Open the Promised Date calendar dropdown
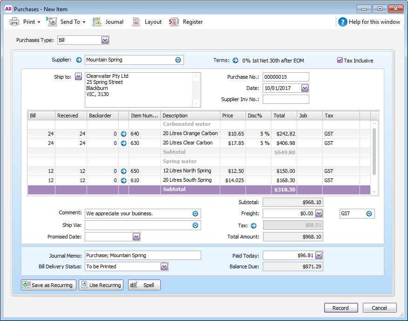408x321 pixels. coord(136,237)
